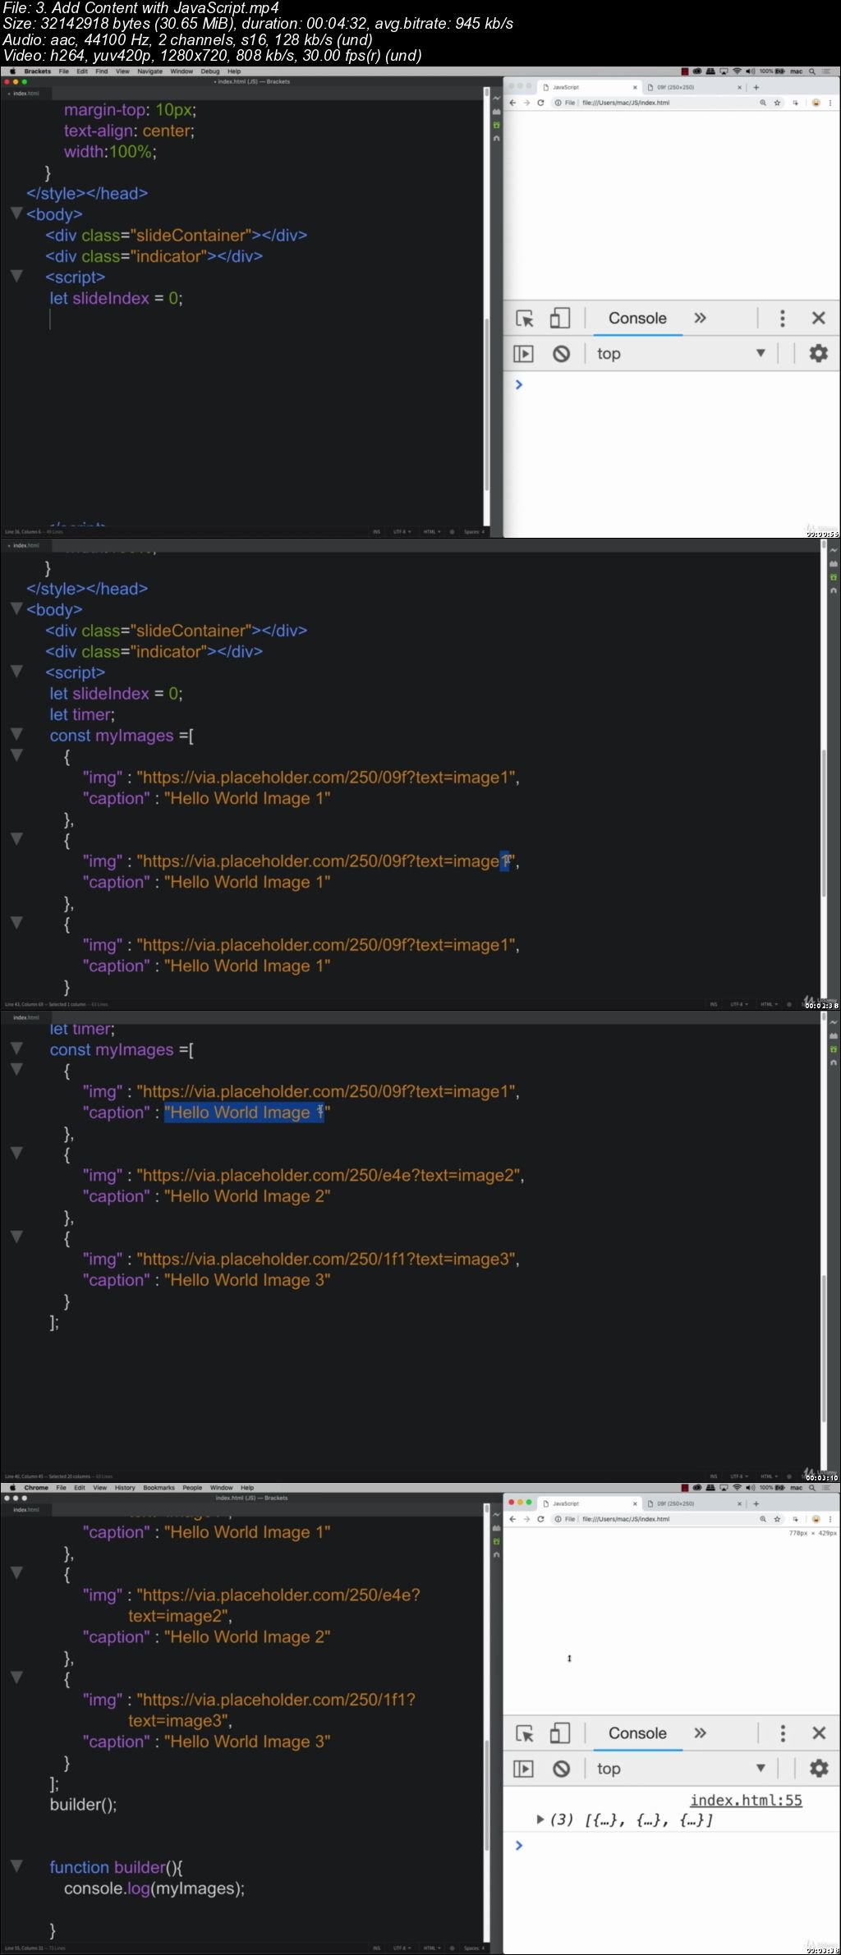Open Brackets Debug menu
The width and height of the screenshot is (841, 1955).
[x=210, y=71]
